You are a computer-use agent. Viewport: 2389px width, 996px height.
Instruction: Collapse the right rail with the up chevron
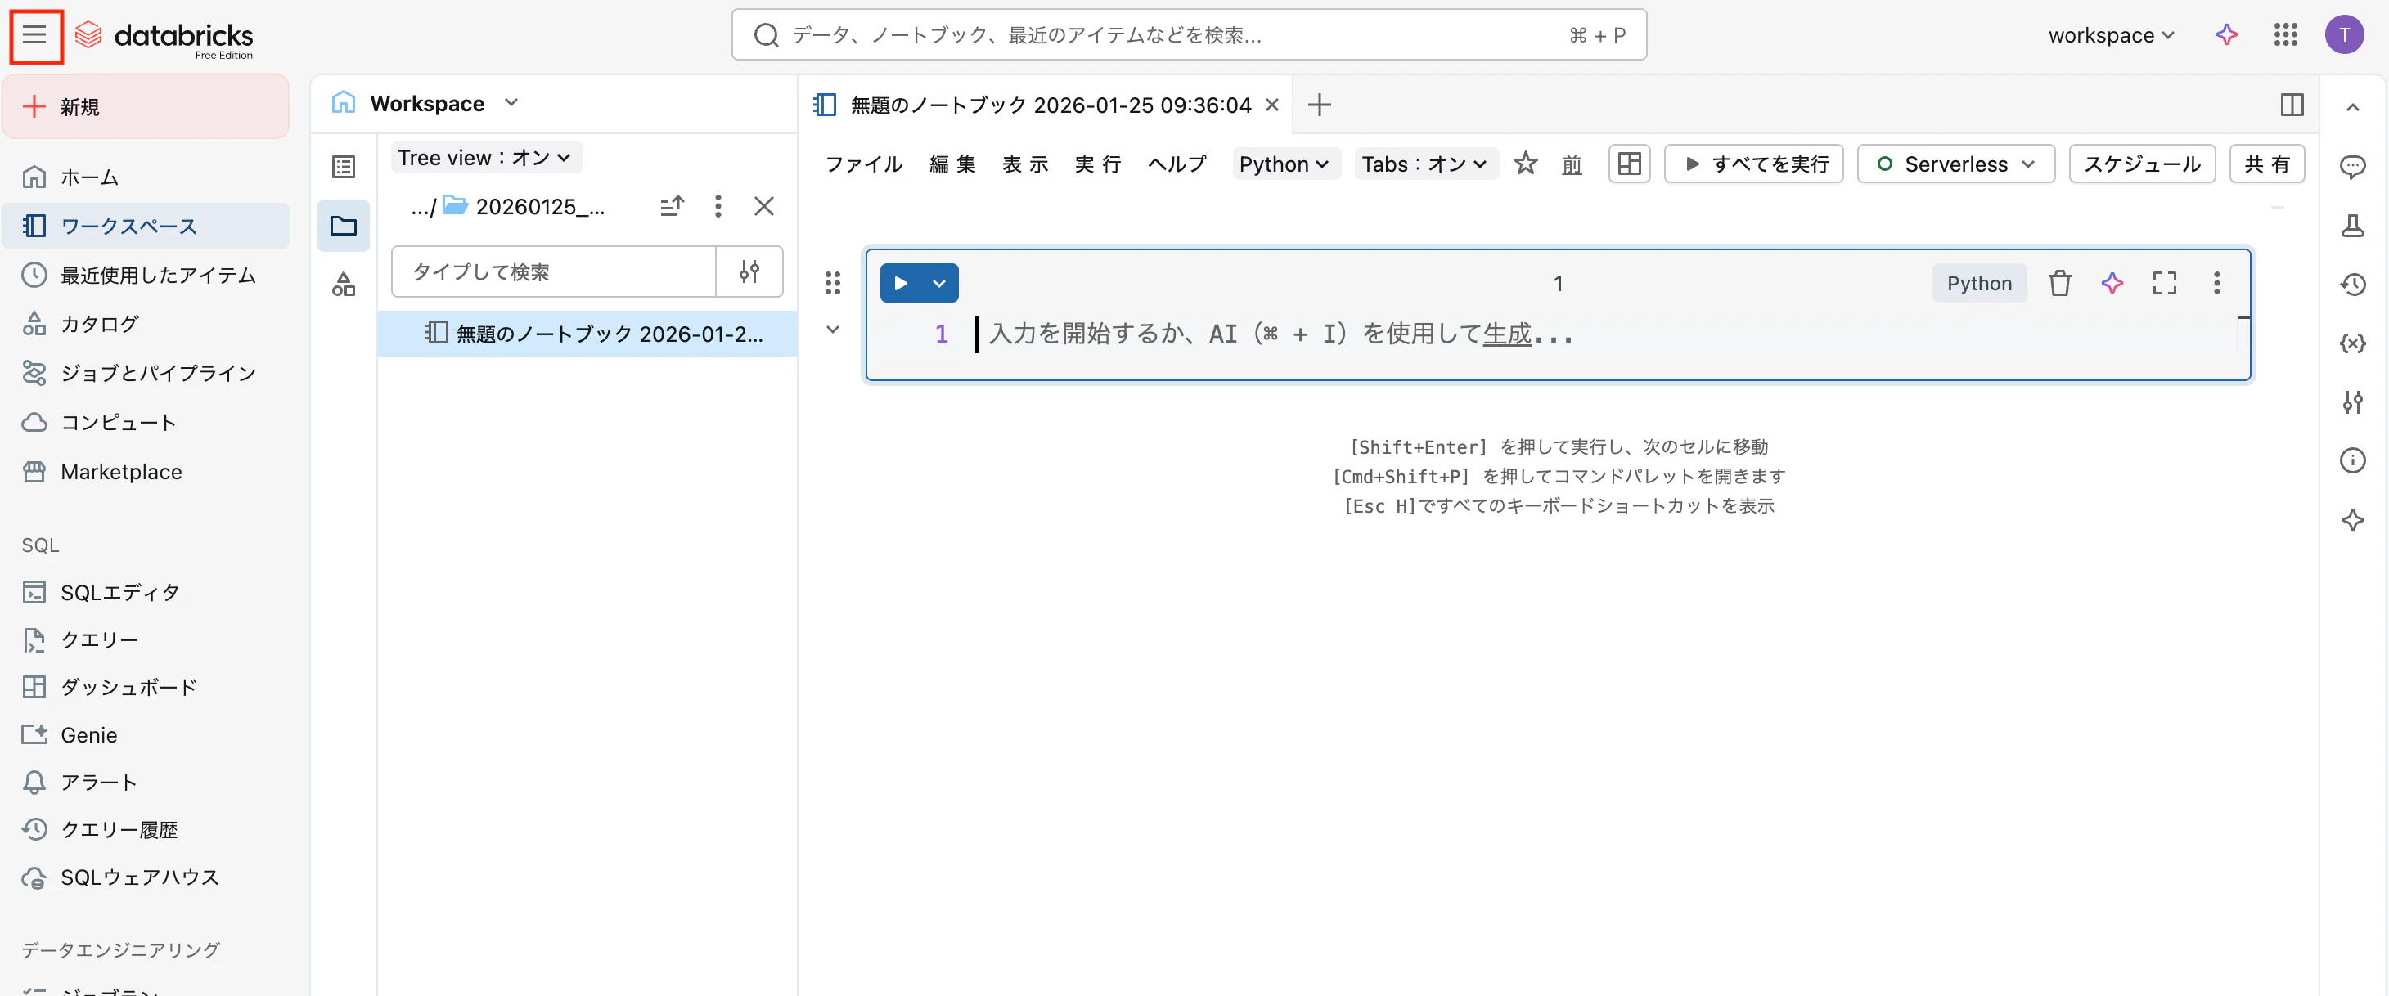[2352, 107]
